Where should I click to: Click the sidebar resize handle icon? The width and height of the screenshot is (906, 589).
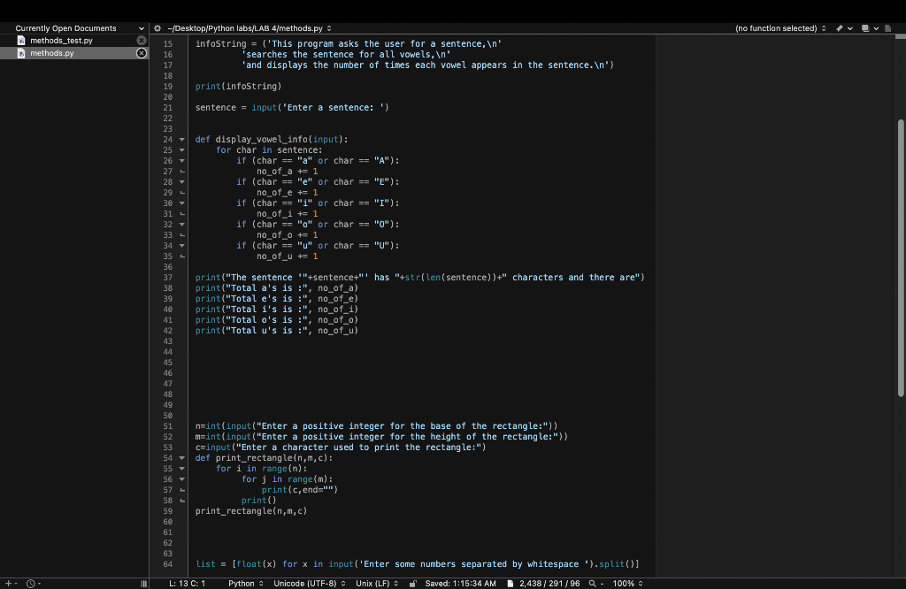click(x=144, y=583)
